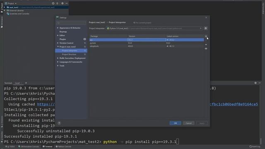The image size is (265, 149).
Task: Click OK in the Settings dialog
Action: (175, 123)
